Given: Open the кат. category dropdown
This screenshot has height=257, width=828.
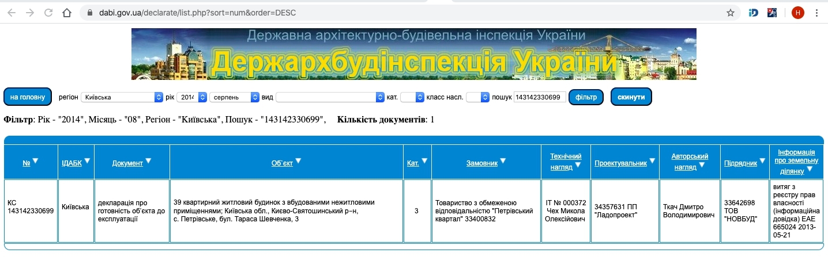Looking at the screenshot, I should pyautogui.click(x=412, y=97).
